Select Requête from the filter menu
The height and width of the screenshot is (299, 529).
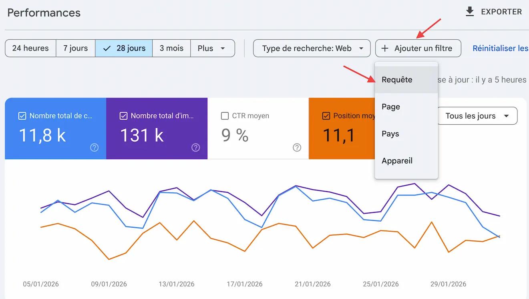pyautogui.click(x=397, y=80)
